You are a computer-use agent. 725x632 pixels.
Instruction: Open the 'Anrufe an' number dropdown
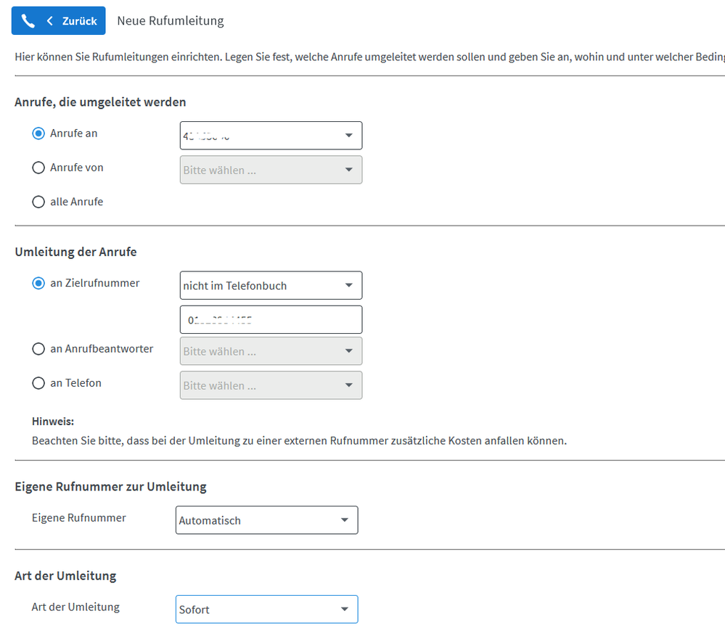[271, 136]
